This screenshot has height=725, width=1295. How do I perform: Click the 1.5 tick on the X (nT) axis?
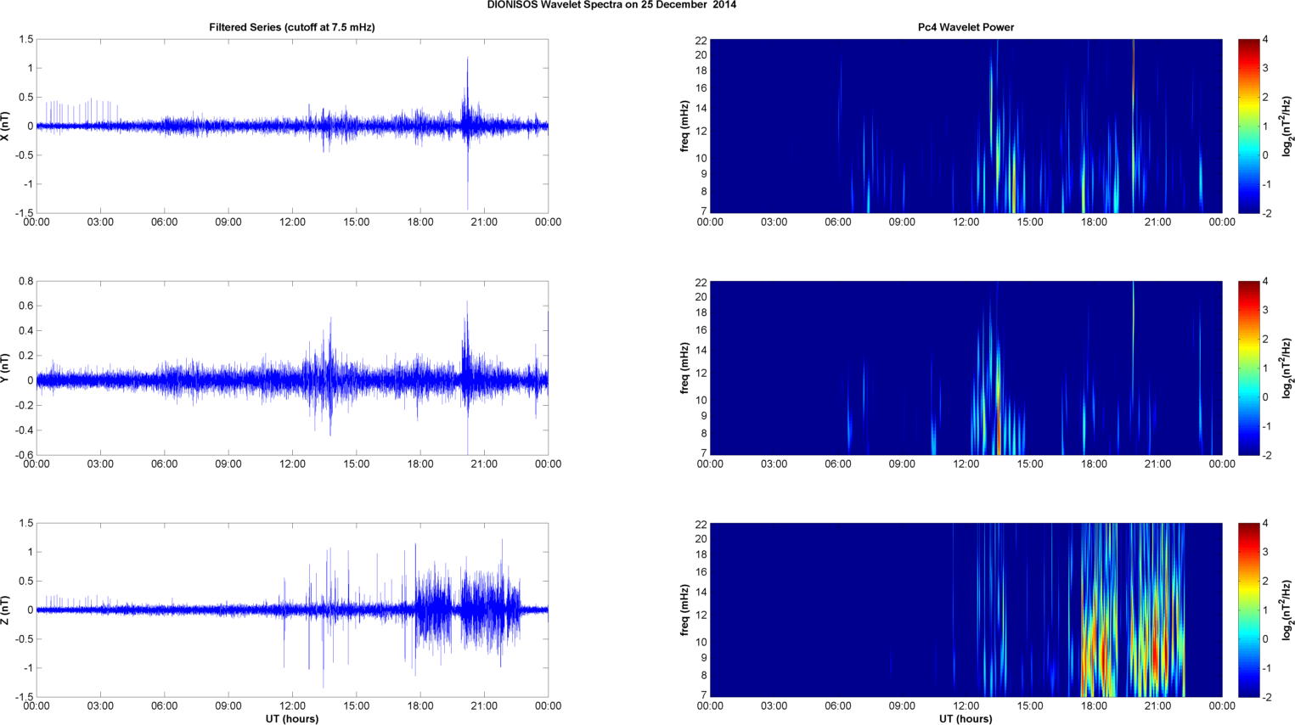tap(25, 39)
